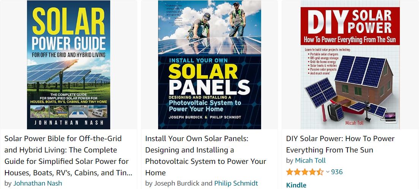Screen dimensions: 420x189
Task: Open the DIY Solar Power title link
Action: (340, 144)
